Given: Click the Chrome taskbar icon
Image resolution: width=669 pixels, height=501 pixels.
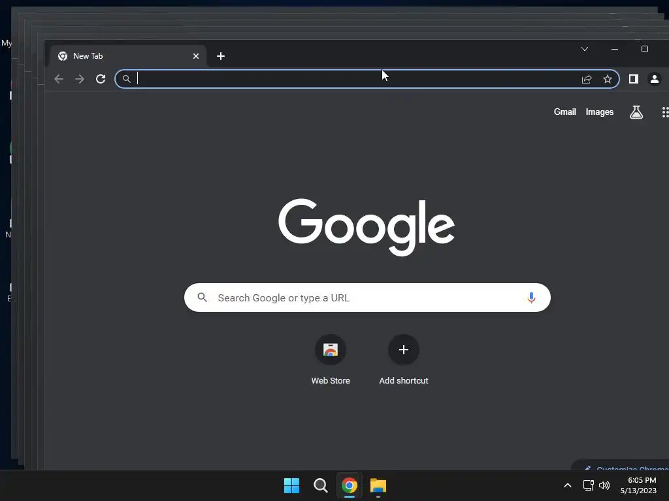Looking at the screenshot, I should coord(350,485).
